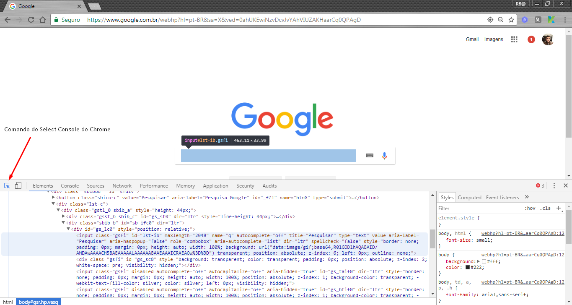Open the Google account profile picture
Screen dimensions: 572x305
[548, 39]
